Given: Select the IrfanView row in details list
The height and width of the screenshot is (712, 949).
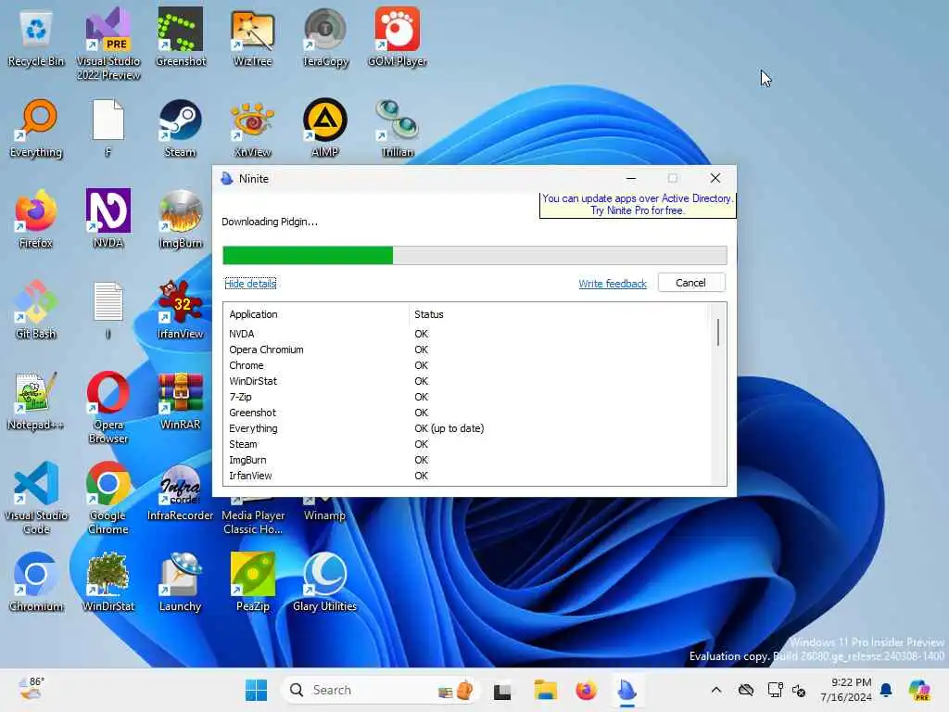Looking at the screenshot, I should pos(466,476).
